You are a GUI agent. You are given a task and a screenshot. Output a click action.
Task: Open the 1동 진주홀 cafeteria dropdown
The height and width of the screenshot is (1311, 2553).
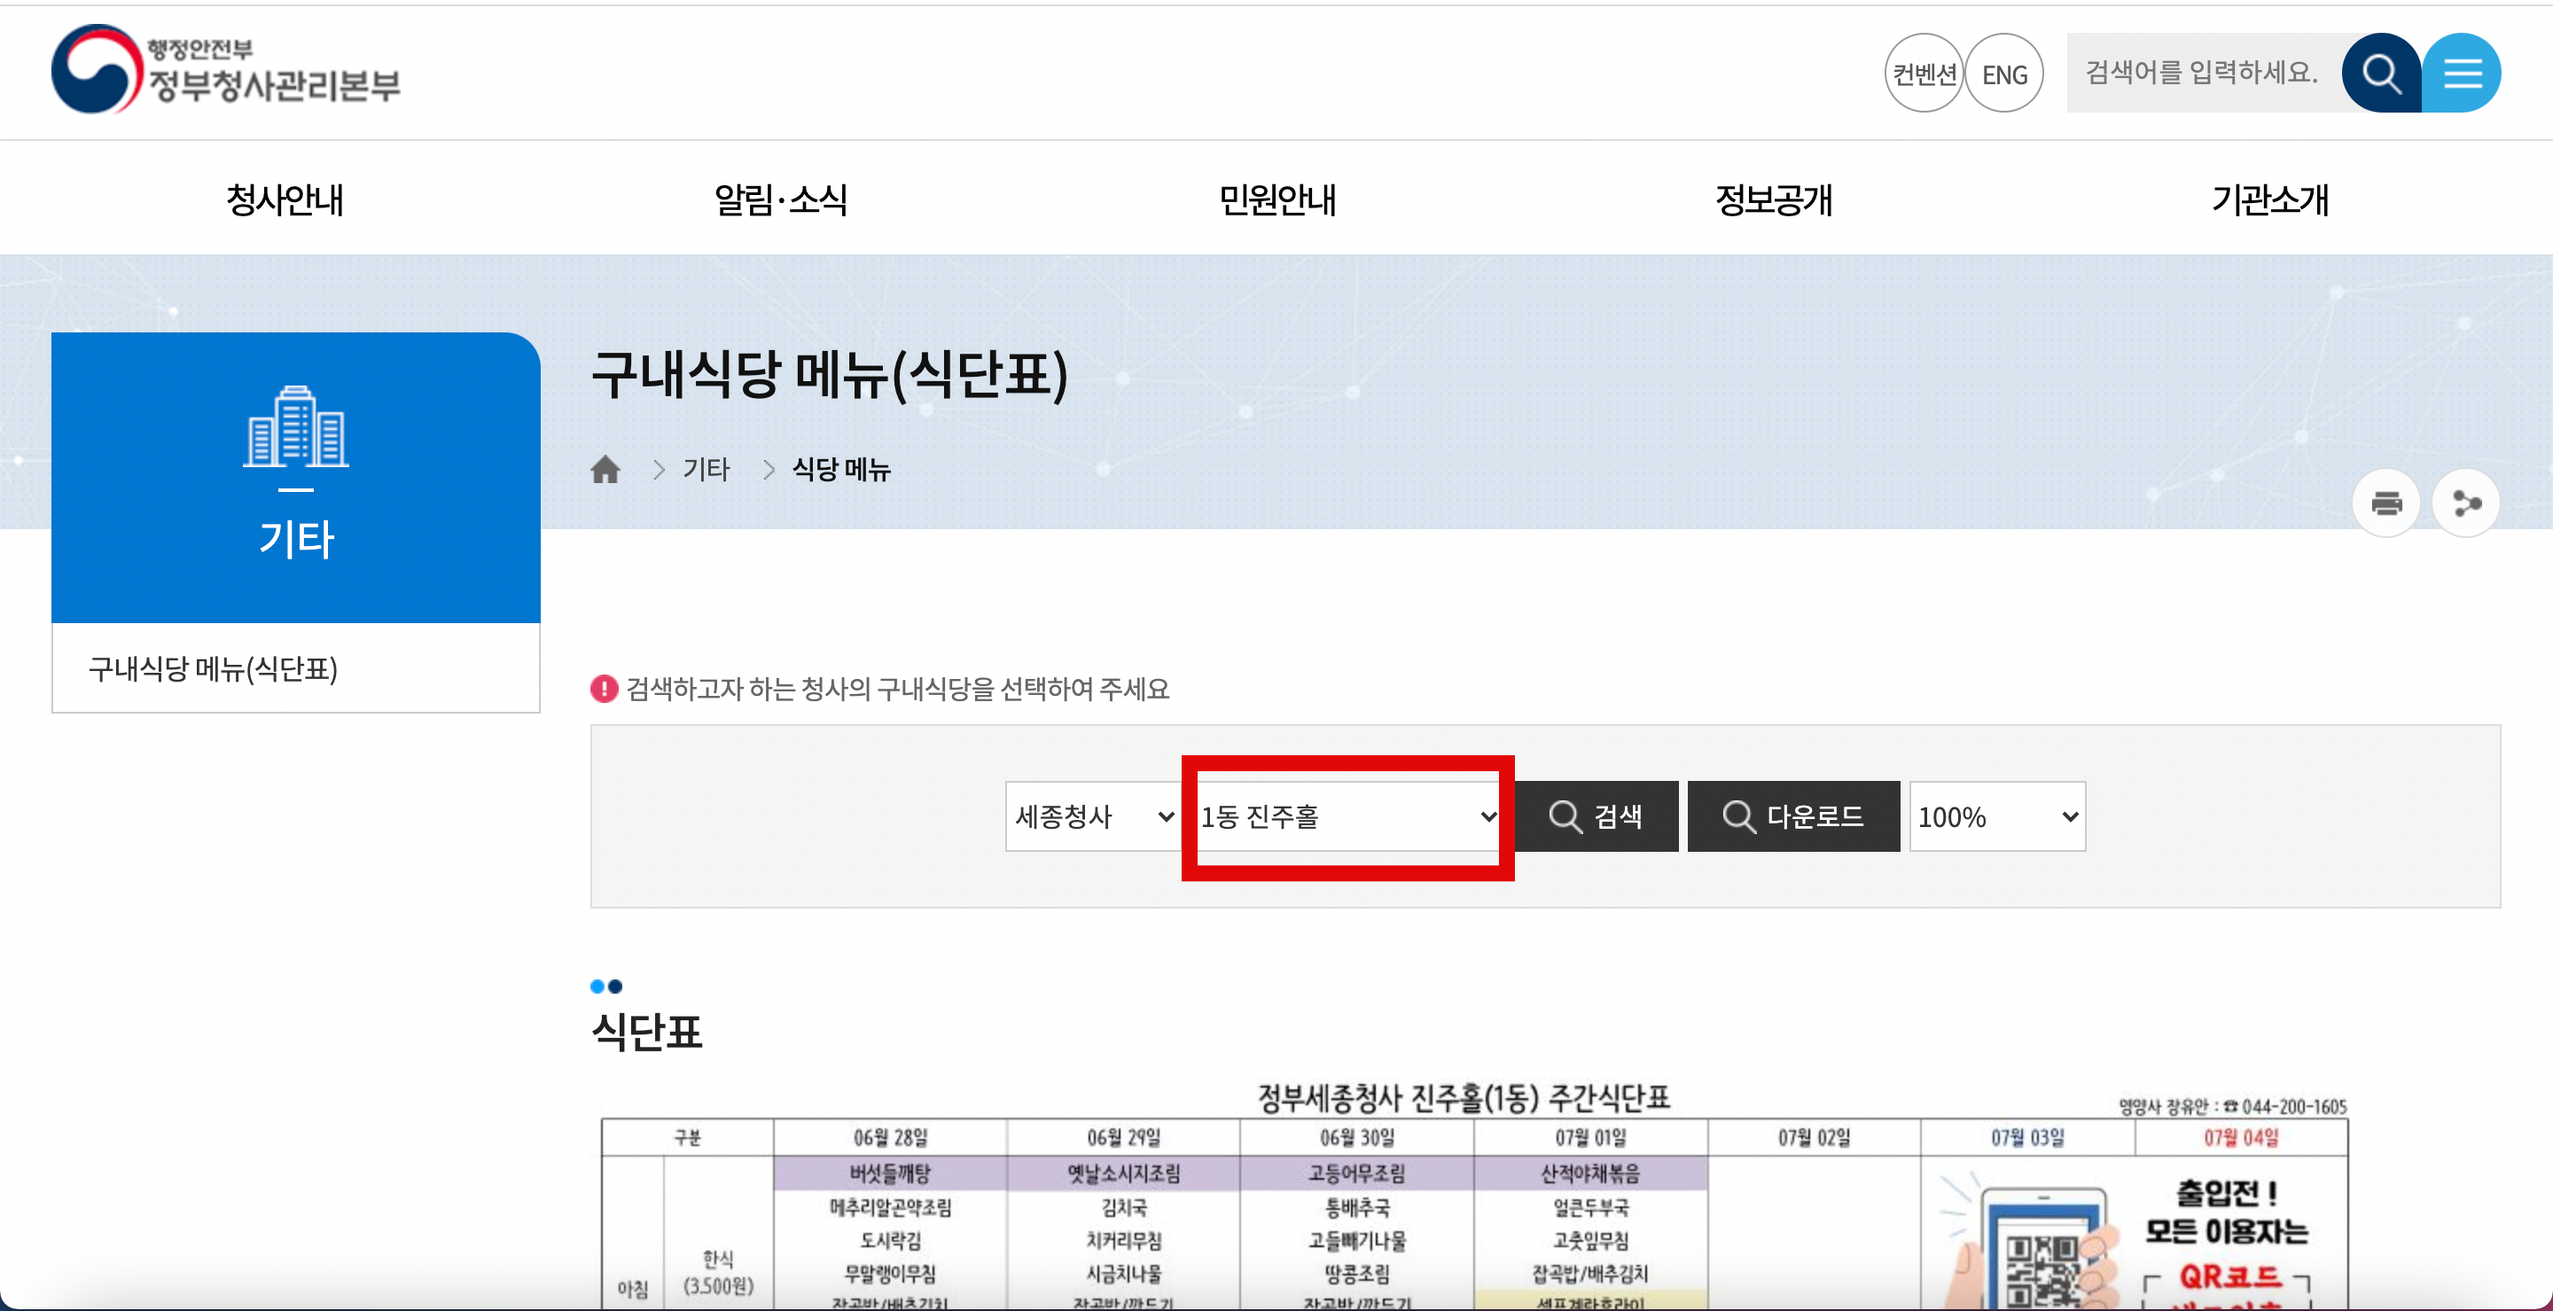[1347, 816]
